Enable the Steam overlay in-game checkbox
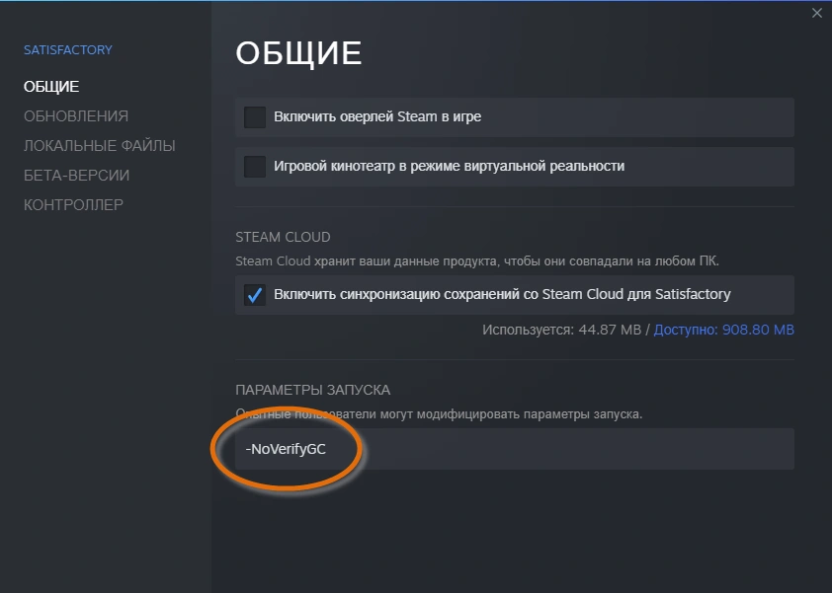Screen dimensions: 832x593 tap(254, 116)
